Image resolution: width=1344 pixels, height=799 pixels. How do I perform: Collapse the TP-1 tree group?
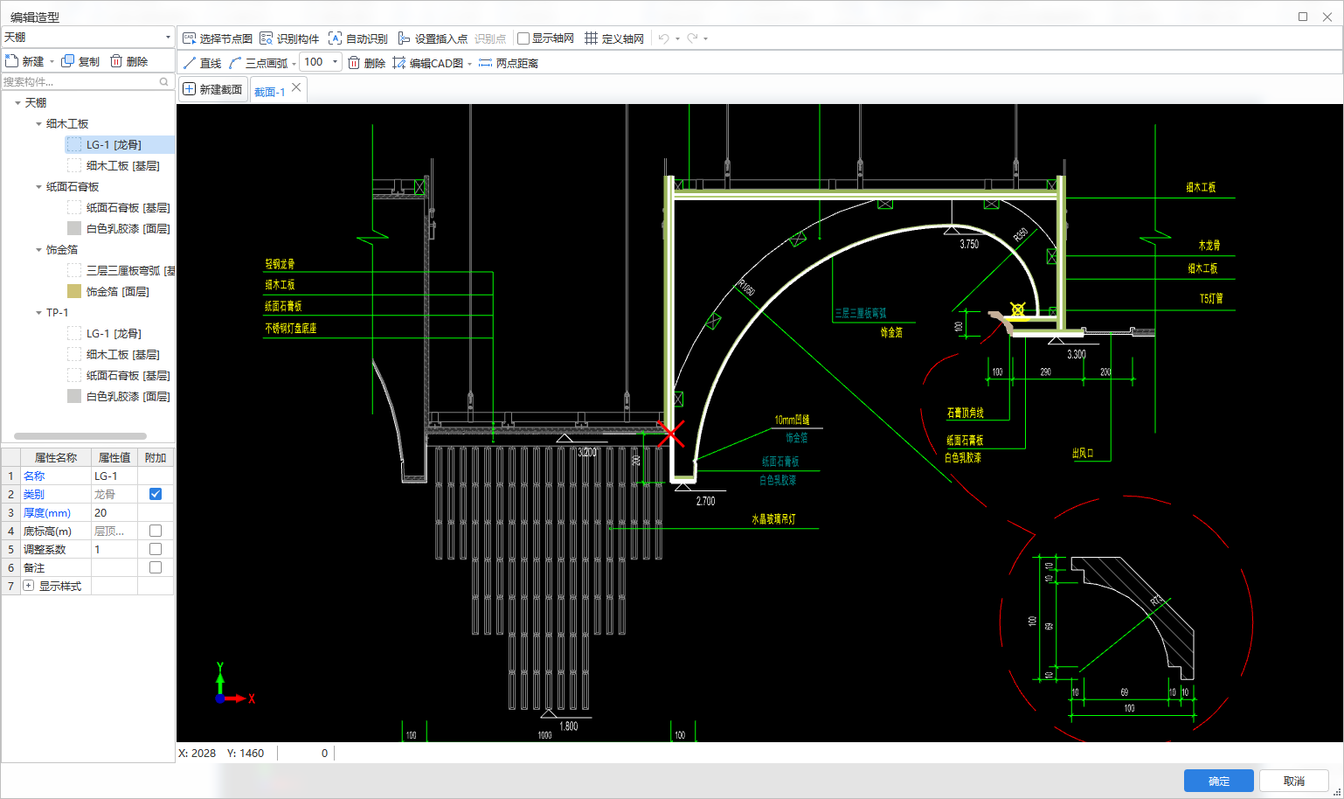(x=38, y=313)
